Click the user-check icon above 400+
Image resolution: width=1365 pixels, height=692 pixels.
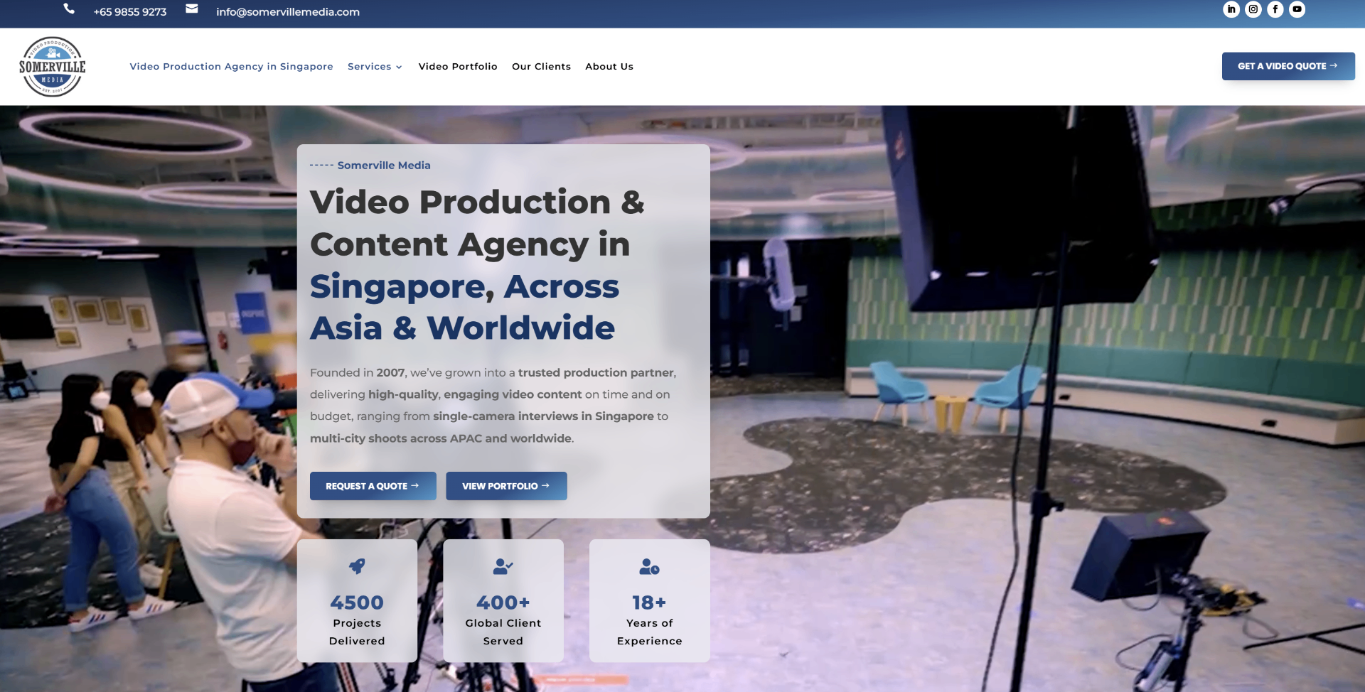point(503,566)
